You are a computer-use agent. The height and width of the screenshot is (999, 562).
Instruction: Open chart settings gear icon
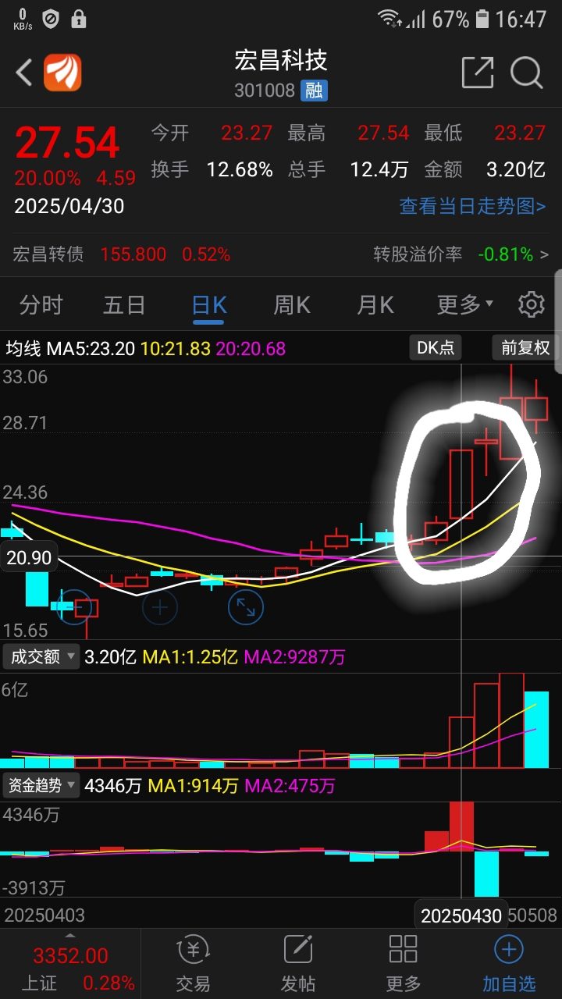[532, 304]
